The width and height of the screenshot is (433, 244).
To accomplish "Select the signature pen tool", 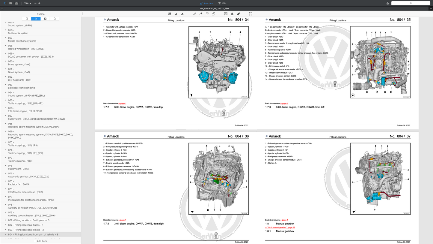I will coord(239,14).
